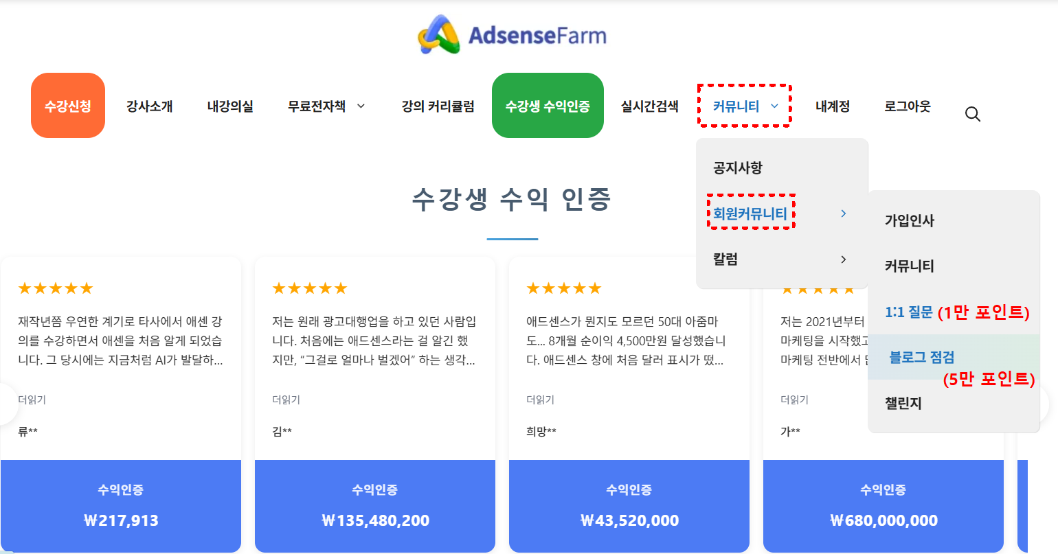Click 로그아웃 to sign out
The image size is (1058, 554).
tap(908, 106)
